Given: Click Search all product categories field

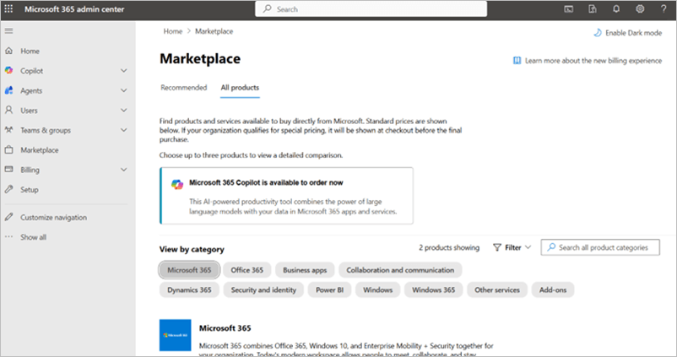Looking at the screenshot, I should point(600,247).
